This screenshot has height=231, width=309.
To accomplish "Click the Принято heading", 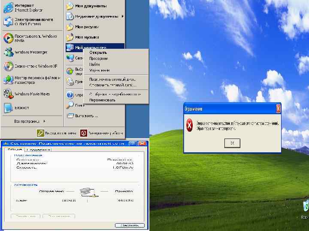I will tap(124, 191).
